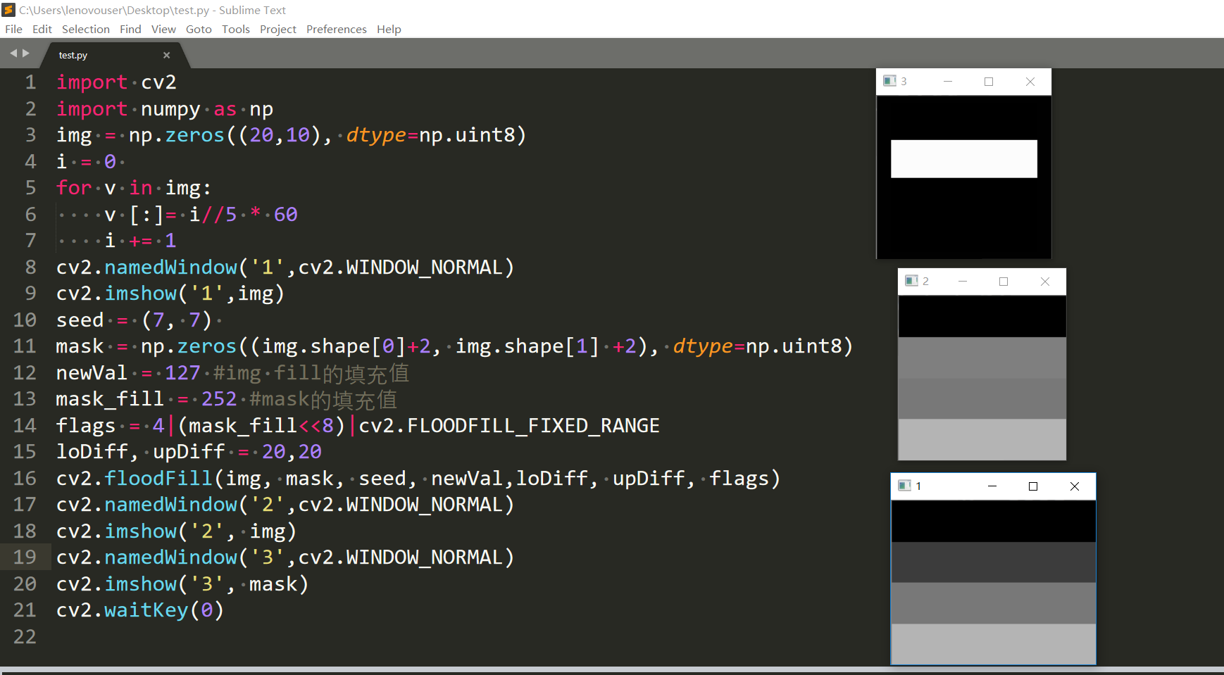
Task: Close the test.py tab
Action: coord(167,55)
